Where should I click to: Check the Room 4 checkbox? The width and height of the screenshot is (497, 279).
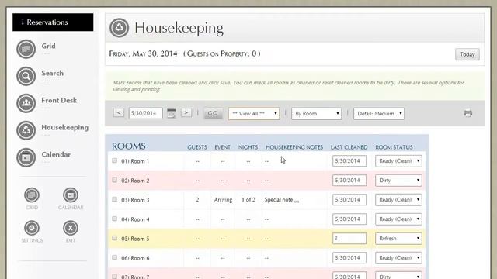click(114, 219)
